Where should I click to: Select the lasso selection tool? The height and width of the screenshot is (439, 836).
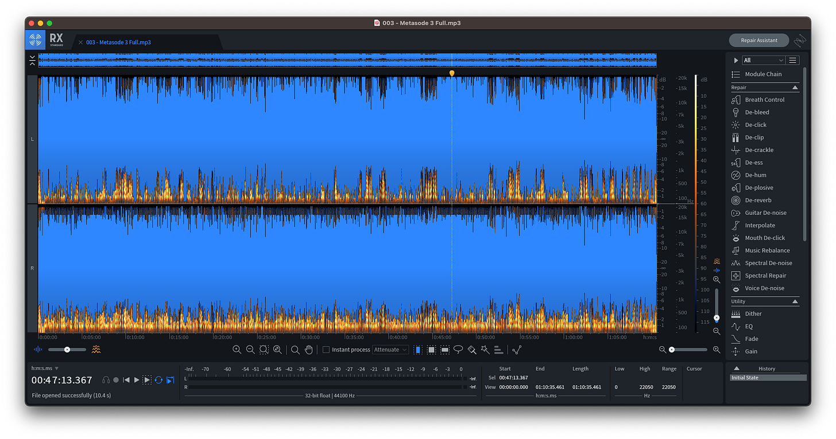point(458,350)
